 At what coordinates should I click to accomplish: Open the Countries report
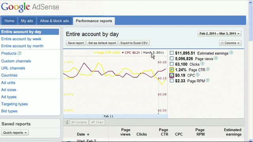9,75
